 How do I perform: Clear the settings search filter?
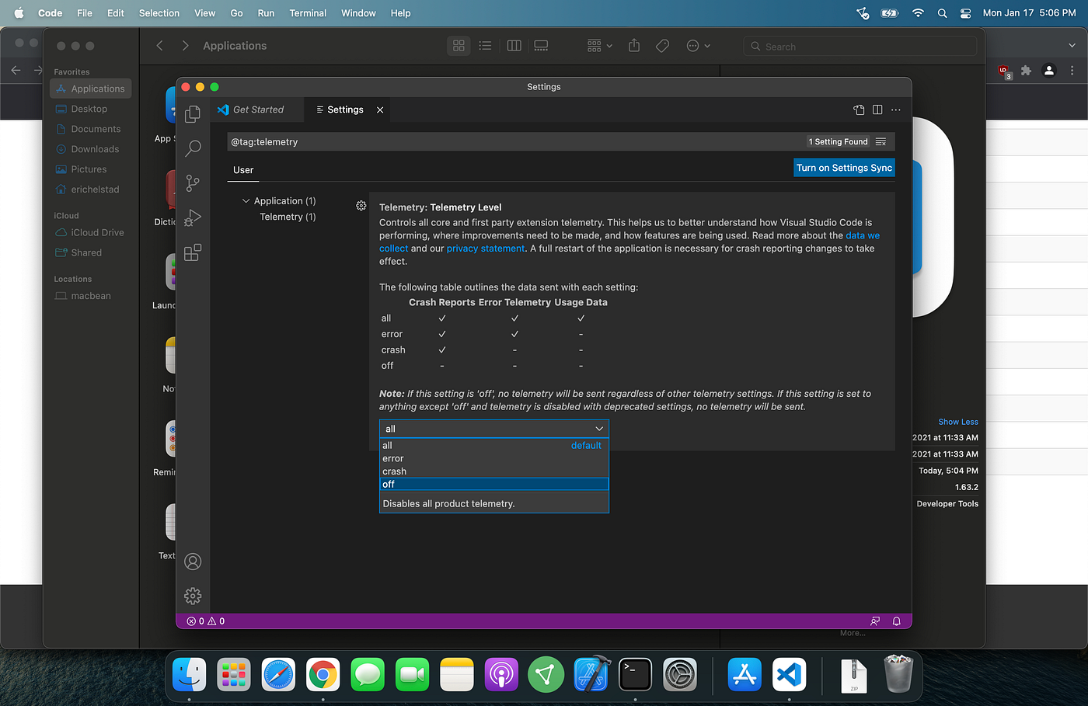coord(881,141)
